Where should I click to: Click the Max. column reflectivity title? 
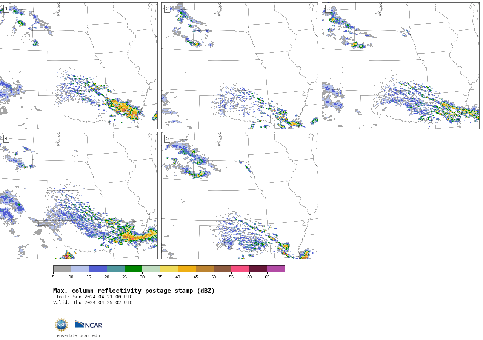pyautogui.click(x=134, y=291)
